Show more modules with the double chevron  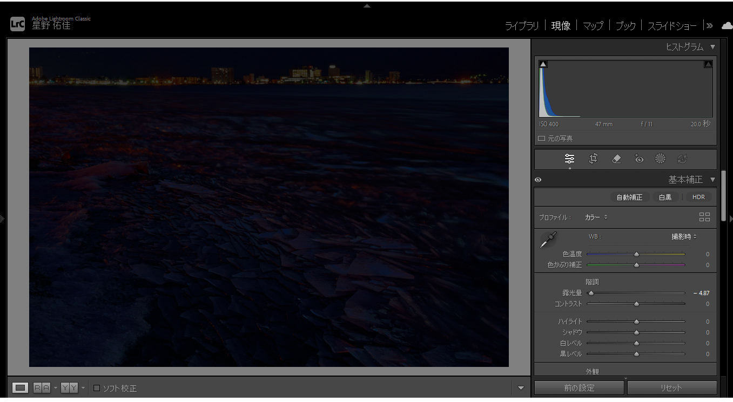click(x=710, y=25)
